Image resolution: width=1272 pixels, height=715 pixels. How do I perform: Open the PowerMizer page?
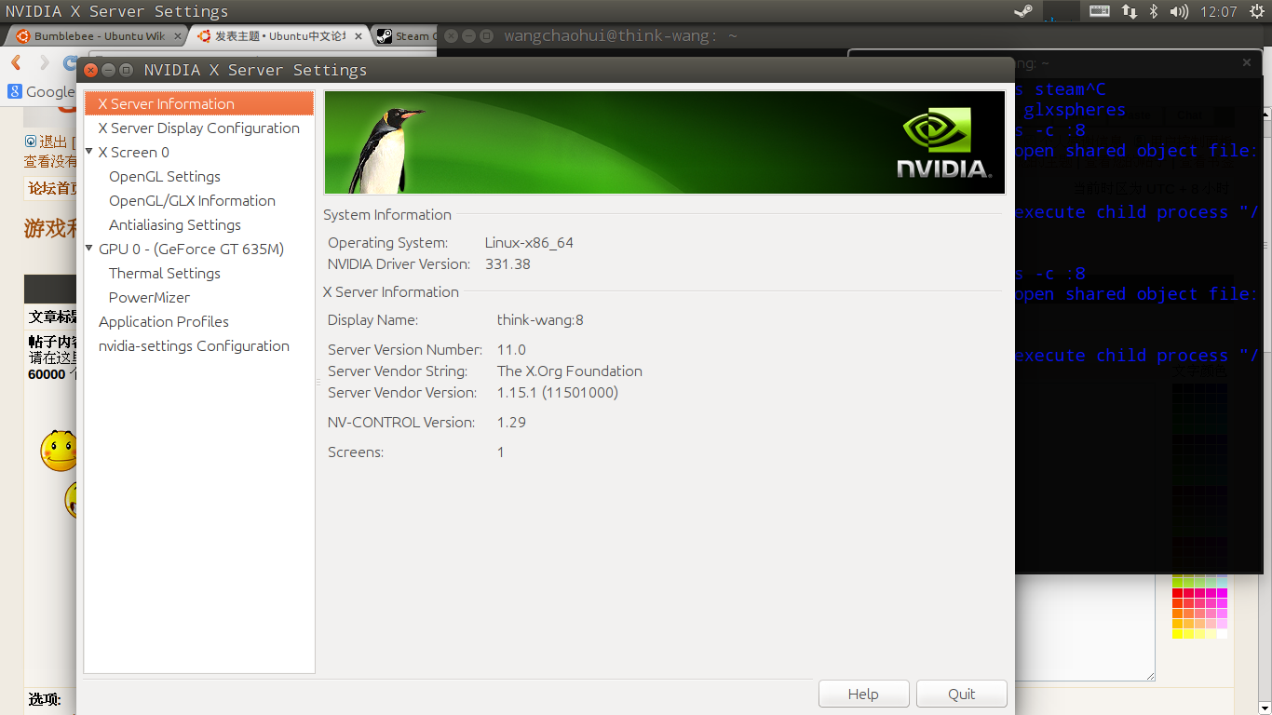pyautogui.click(x=149, y=297)
